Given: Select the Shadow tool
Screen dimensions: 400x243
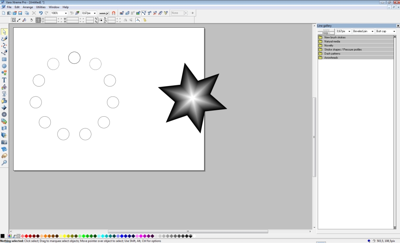Looking at the screenshot, I should point(4,101).
